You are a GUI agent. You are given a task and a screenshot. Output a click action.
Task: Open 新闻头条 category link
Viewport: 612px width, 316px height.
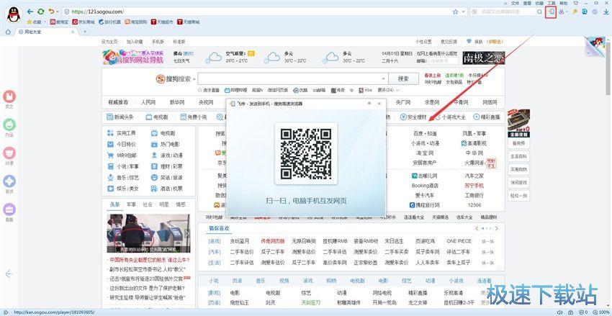(x=120, y=117)
